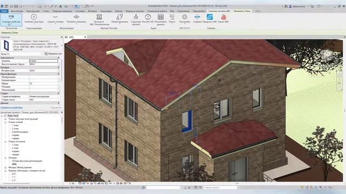This screenshot has height=194, width=346.
Task: Click the Revit R application logo
Action: click(x=2, y=6)
